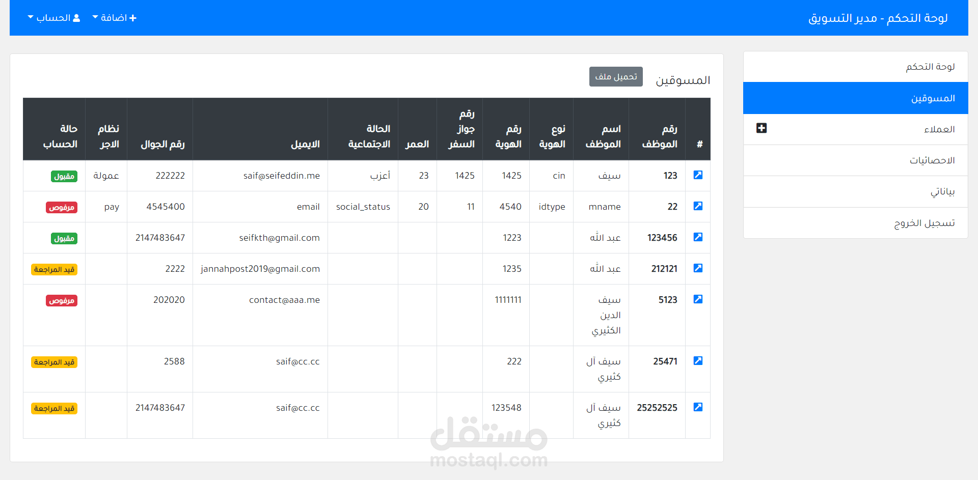Click the مرفوض badge for contact@aaa.me
This screenshot has height=480, width=978.
coord(62,300)
